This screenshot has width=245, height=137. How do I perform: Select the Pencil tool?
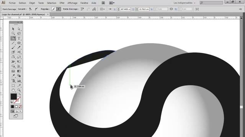tap(19, 48)
